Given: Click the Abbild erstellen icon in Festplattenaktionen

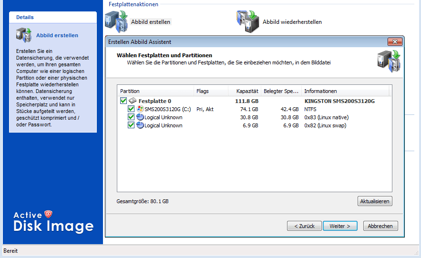Looking at the screenshot, I should [x=116, y=21].
